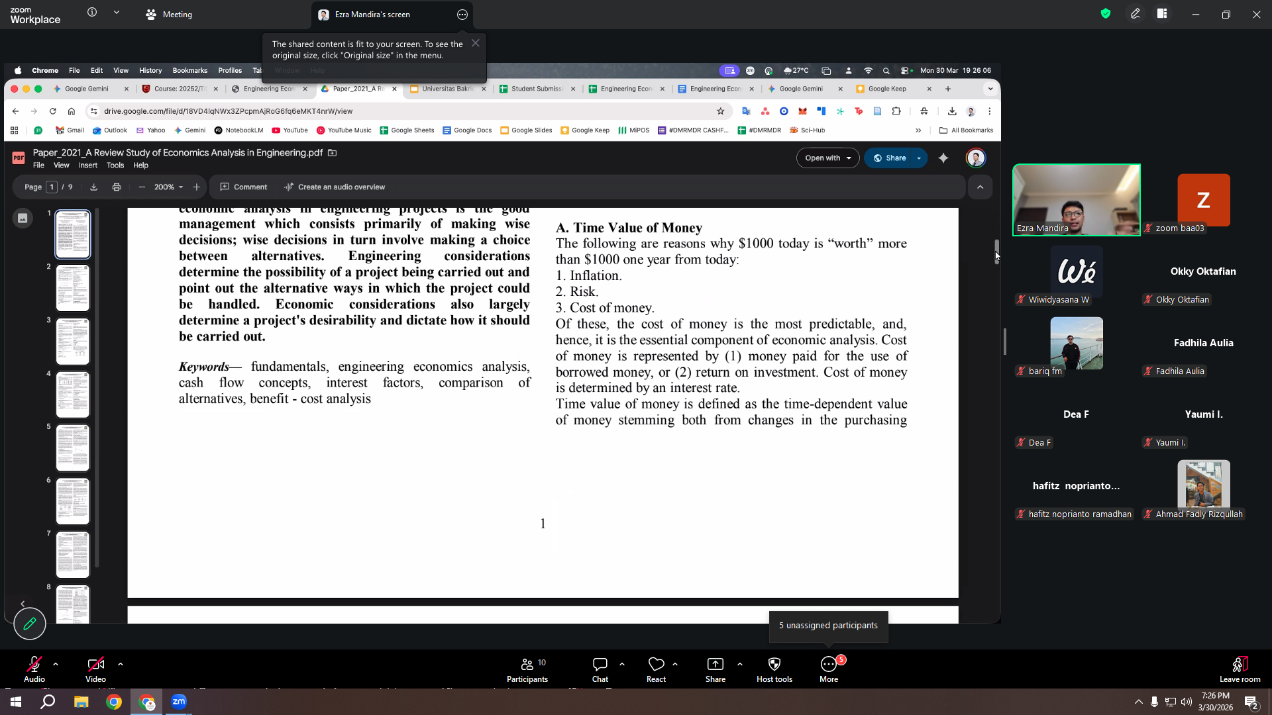Open the Zoom Chat panel
This screenshot has height=715, width=1272.
(600, 669)
